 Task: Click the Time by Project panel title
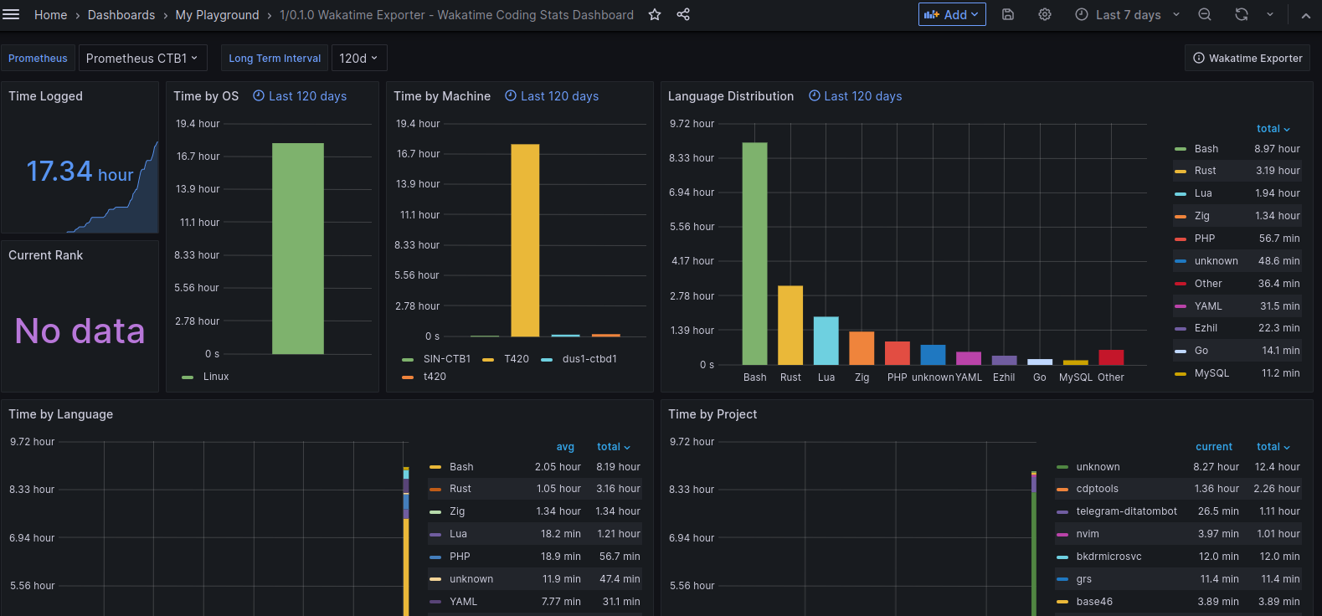pyautogui.click(x=712, y=414)
